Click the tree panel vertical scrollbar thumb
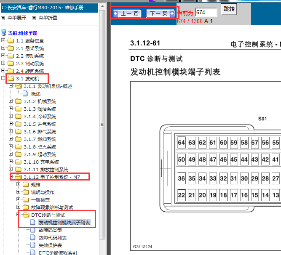Screen dimensions: 281x255 tap(102, 125)
